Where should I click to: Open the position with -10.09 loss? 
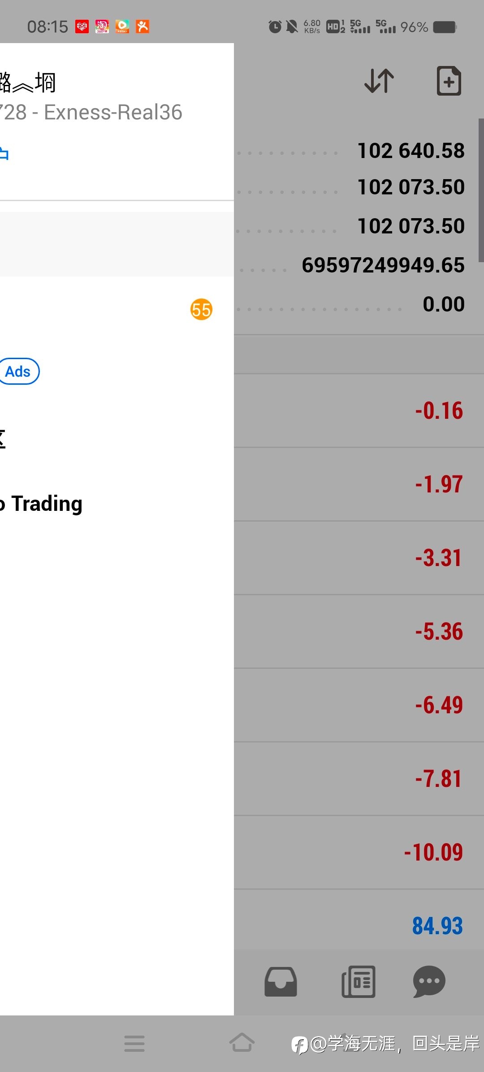tap(359, 852)
